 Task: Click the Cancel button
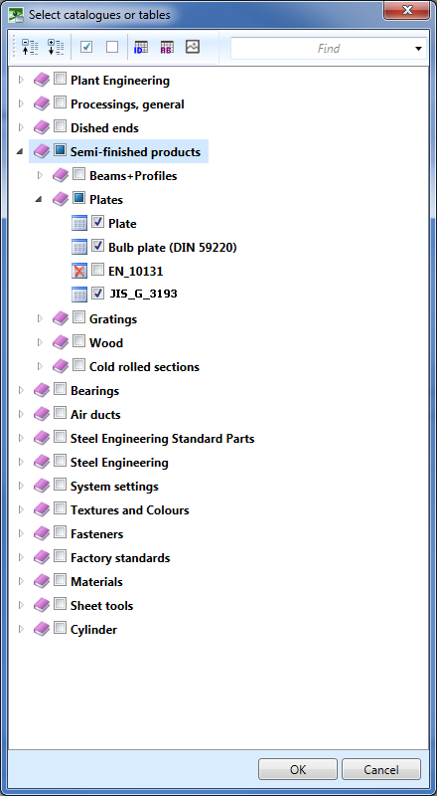[381, 769]
